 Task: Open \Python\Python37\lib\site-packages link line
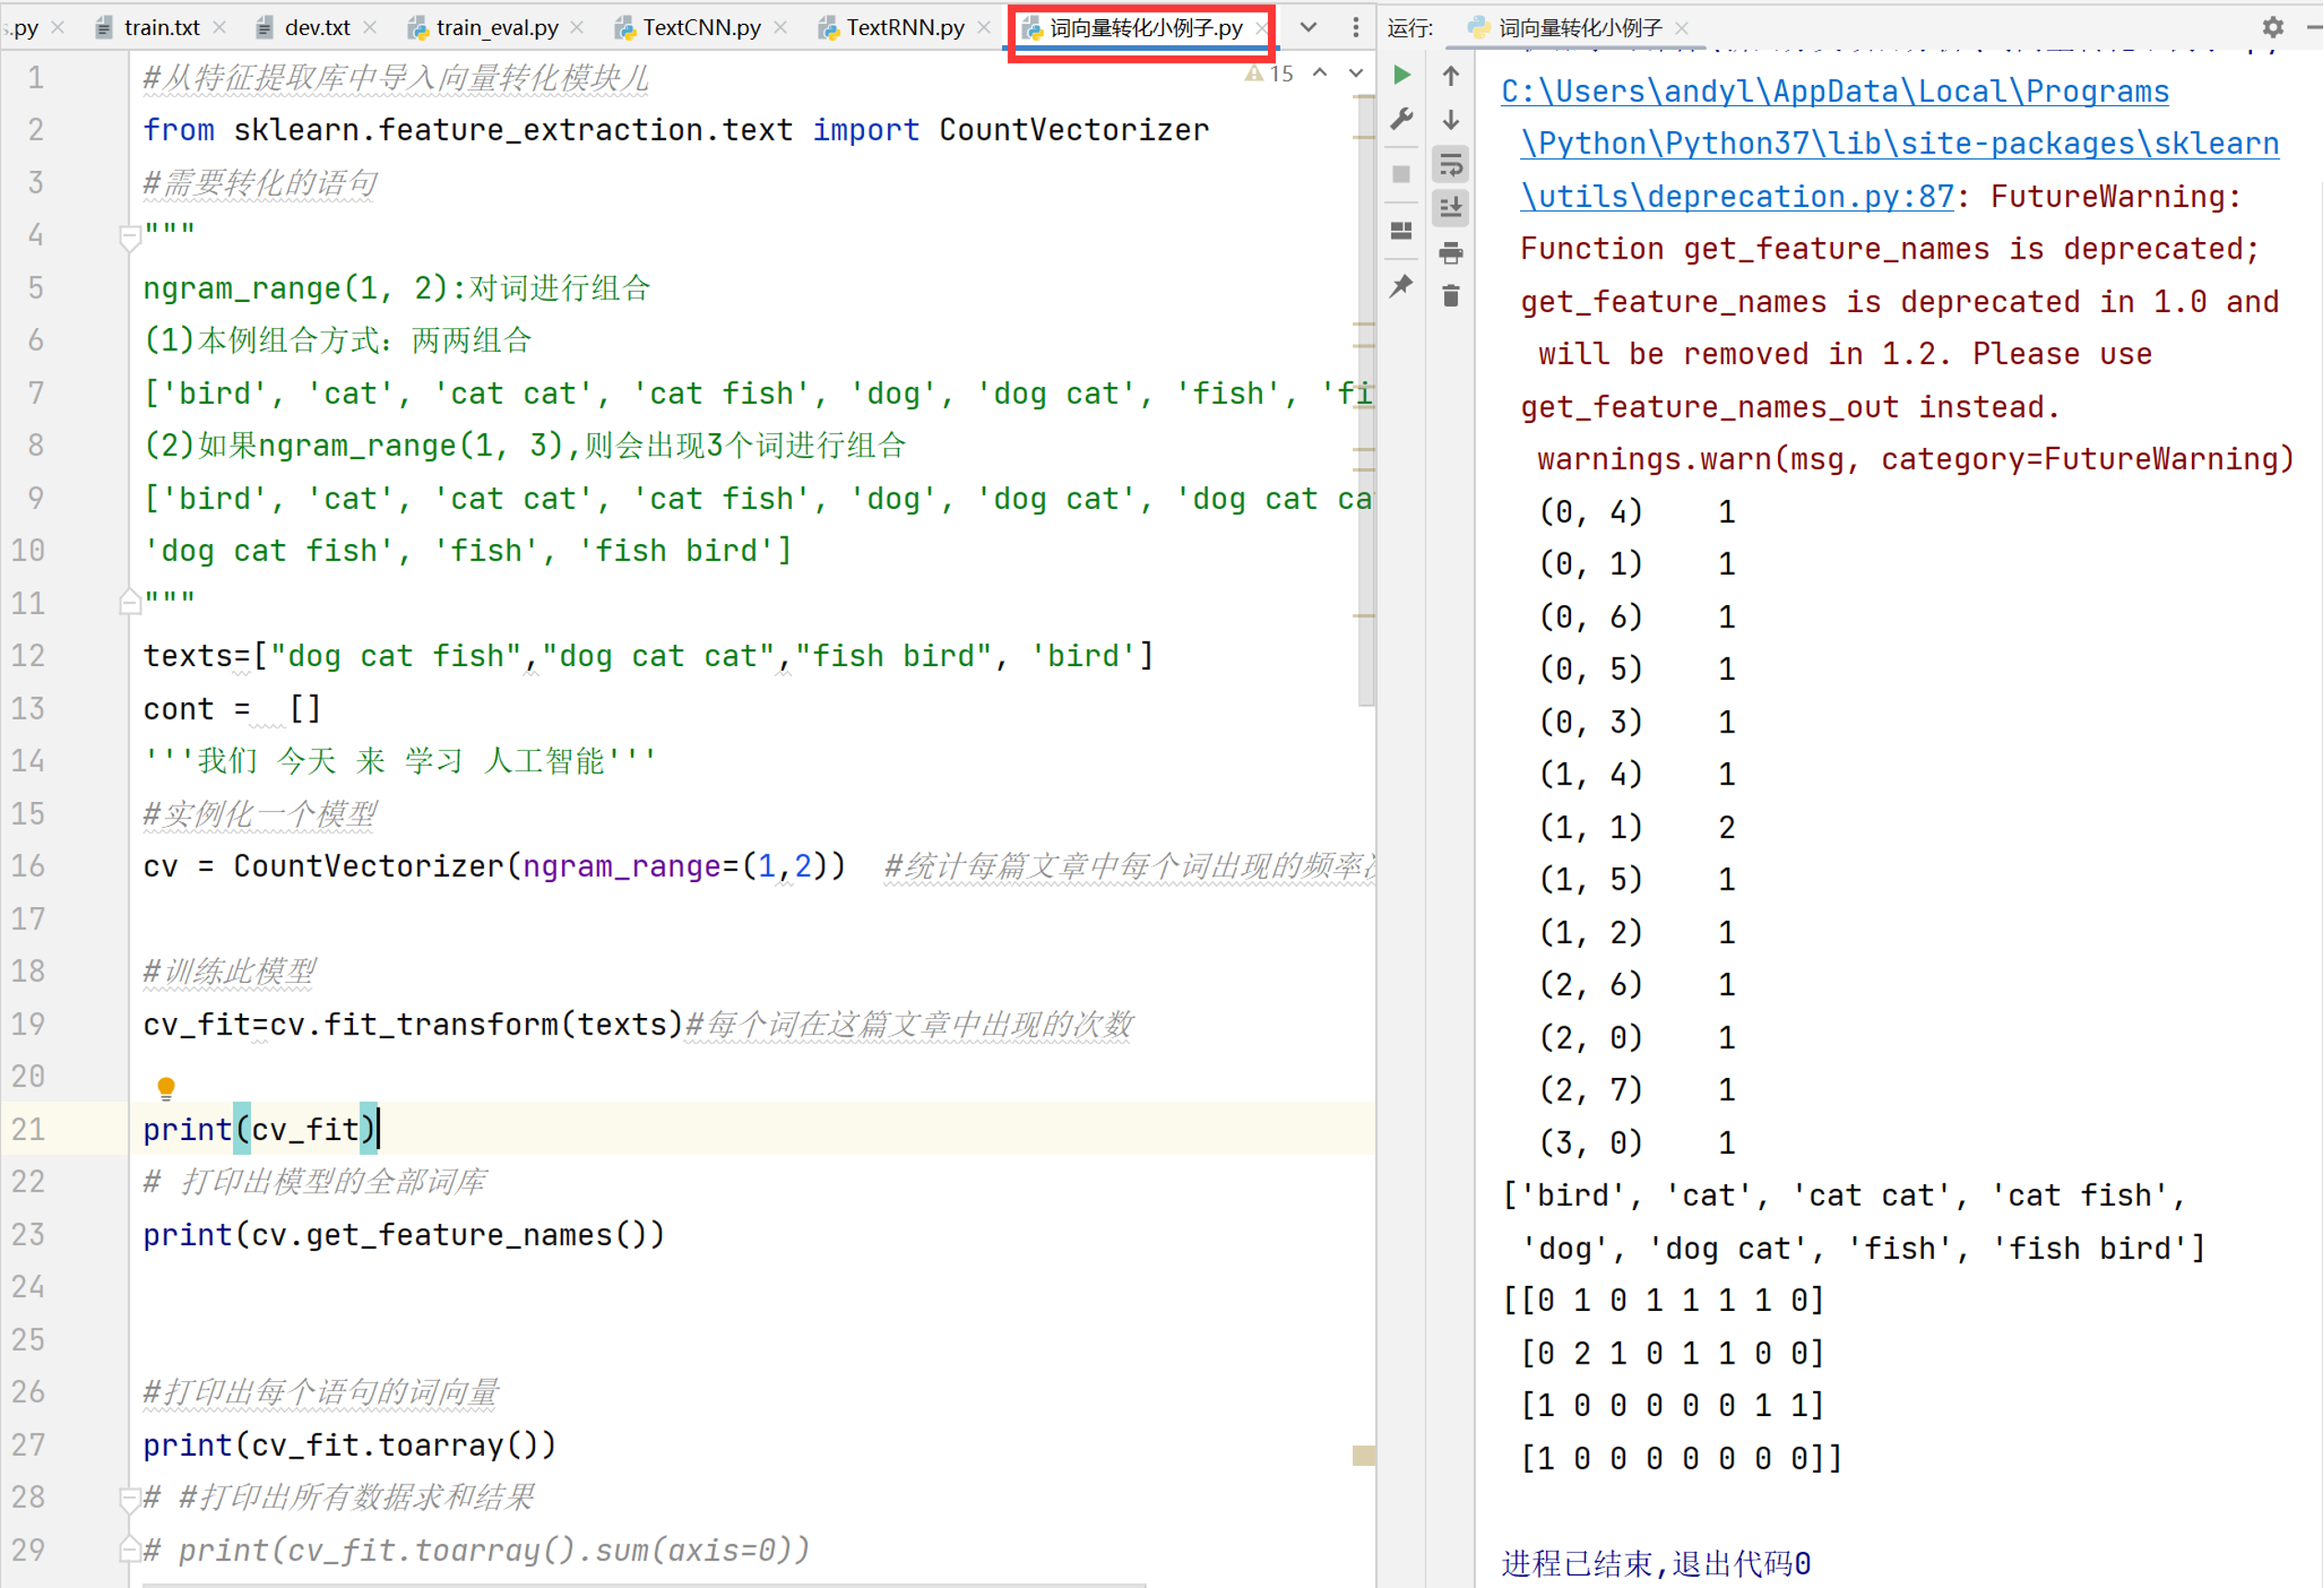coord(1900,143)
